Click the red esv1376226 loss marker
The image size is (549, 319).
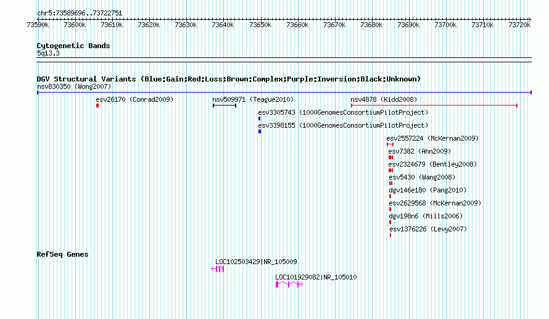tap(390, 235)
